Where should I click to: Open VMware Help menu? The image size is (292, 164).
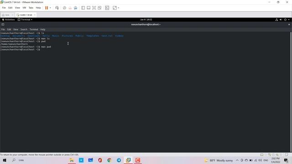pyautogui.click(x=38, y=8)
